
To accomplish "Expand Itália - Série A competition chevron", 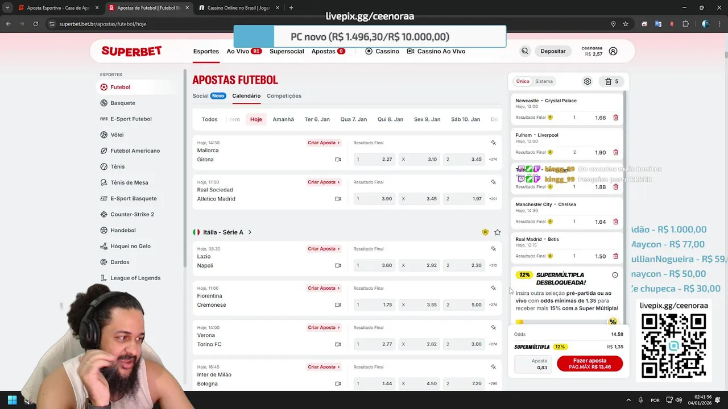I will (x=250, y=232).
